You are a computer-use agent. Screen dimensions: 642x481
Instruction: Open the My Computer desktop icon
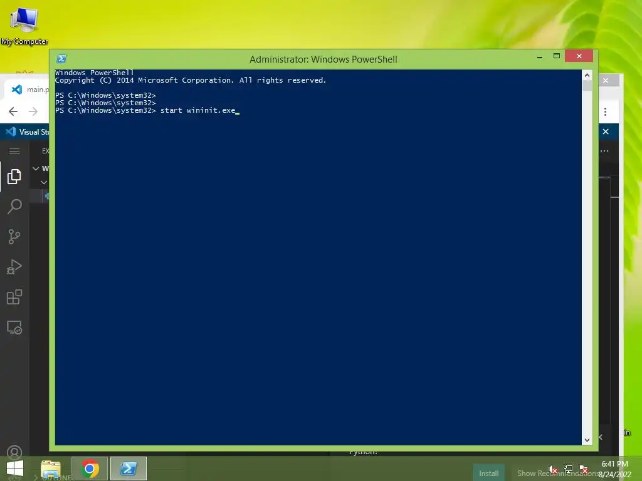[x=24, y=25]
